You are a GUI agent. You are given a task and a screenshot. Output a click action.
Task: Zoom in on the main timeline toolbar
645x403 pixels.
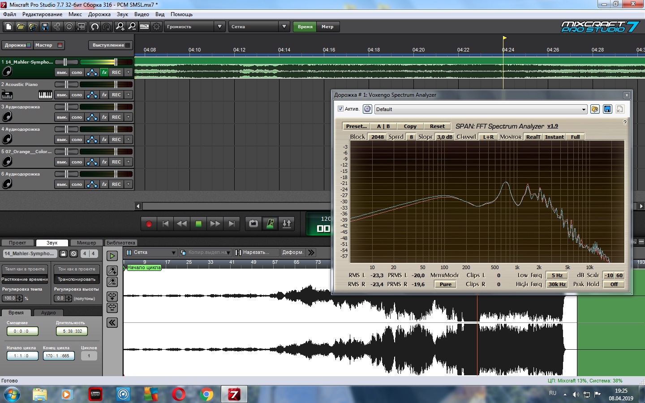pyautogui.click(x=120, y=27)
